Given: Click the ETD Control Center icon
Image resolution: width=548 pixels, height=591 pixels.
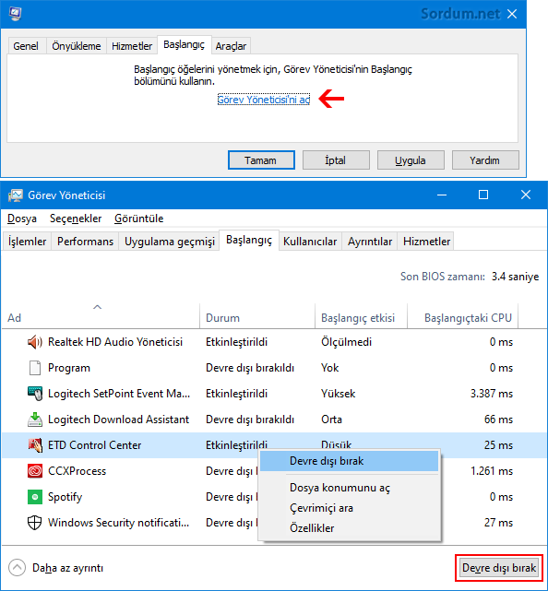Looking at the screenshot, I should pos(35,445).
